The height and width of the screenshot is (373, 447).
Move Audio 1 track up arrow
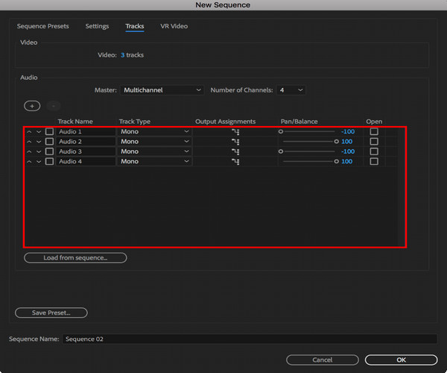coord(29,132)
